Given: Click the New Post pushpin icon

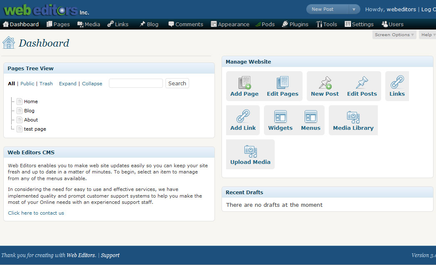Looking at the screenshot, I should (325, 82).
